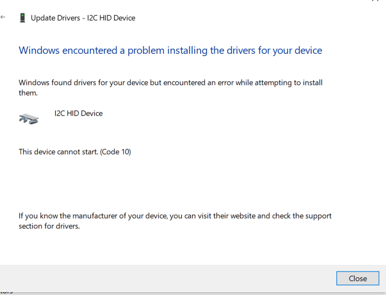Viewport: 386px width, 295px height.
Task: Click the manufacturer website hint text
Action: [175, 216]
